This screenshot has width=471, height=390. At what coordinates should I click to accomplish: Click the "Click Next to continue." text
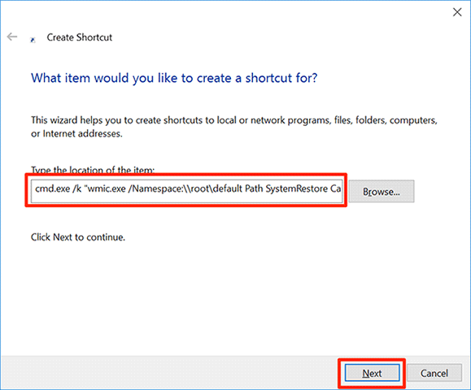(x=78, y=237)
